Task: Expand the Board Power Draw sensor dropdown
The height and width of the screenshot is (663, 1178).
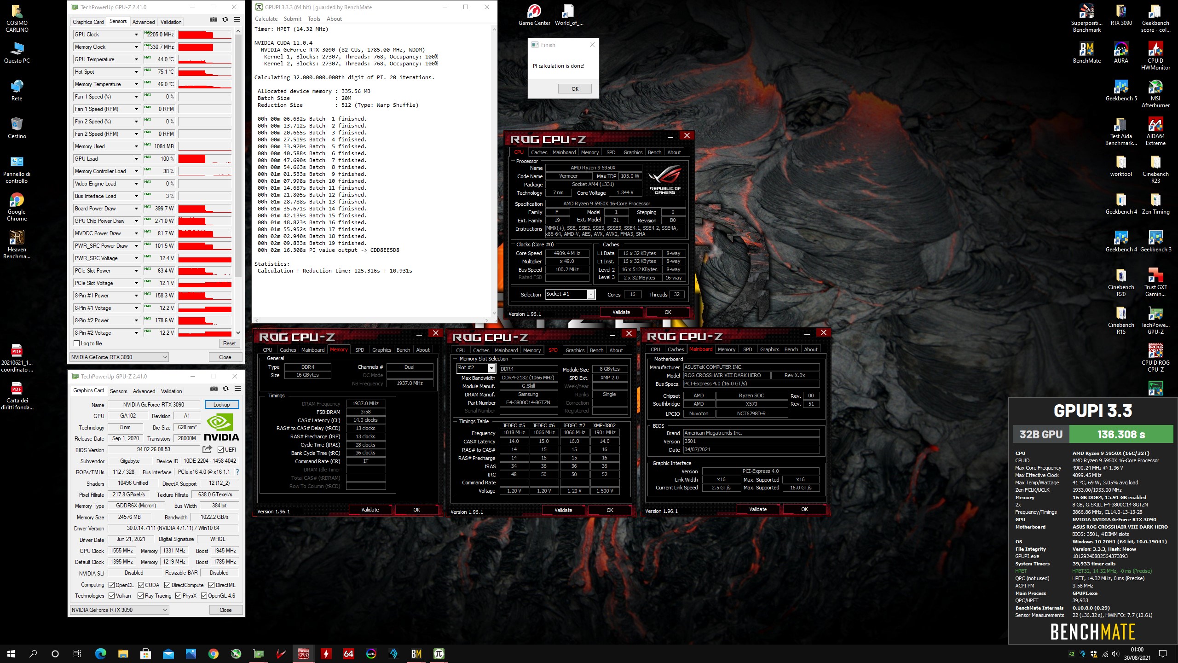Action: 136,209
